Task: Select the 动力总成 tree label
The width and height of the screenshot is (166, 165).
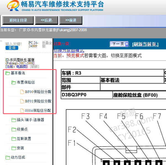Action: 18,157
